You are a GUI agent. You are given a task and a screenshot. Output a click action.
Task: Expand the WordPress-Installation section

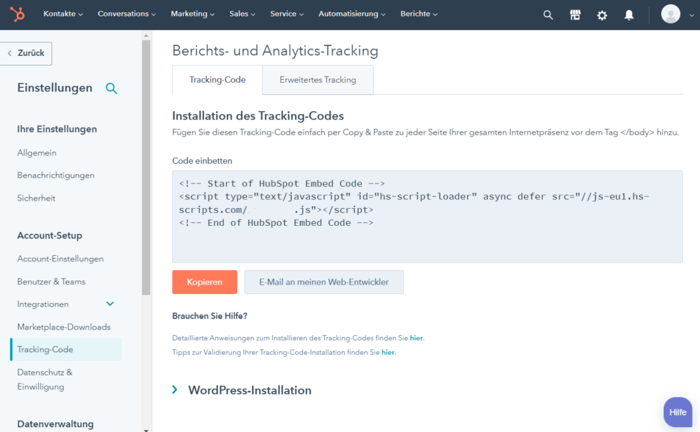point(242,390)
